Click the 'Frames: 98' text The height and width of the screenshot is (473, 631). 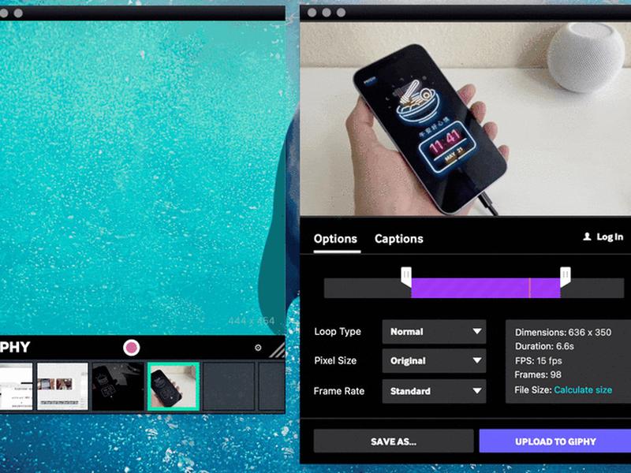click(x=538, y=375)
